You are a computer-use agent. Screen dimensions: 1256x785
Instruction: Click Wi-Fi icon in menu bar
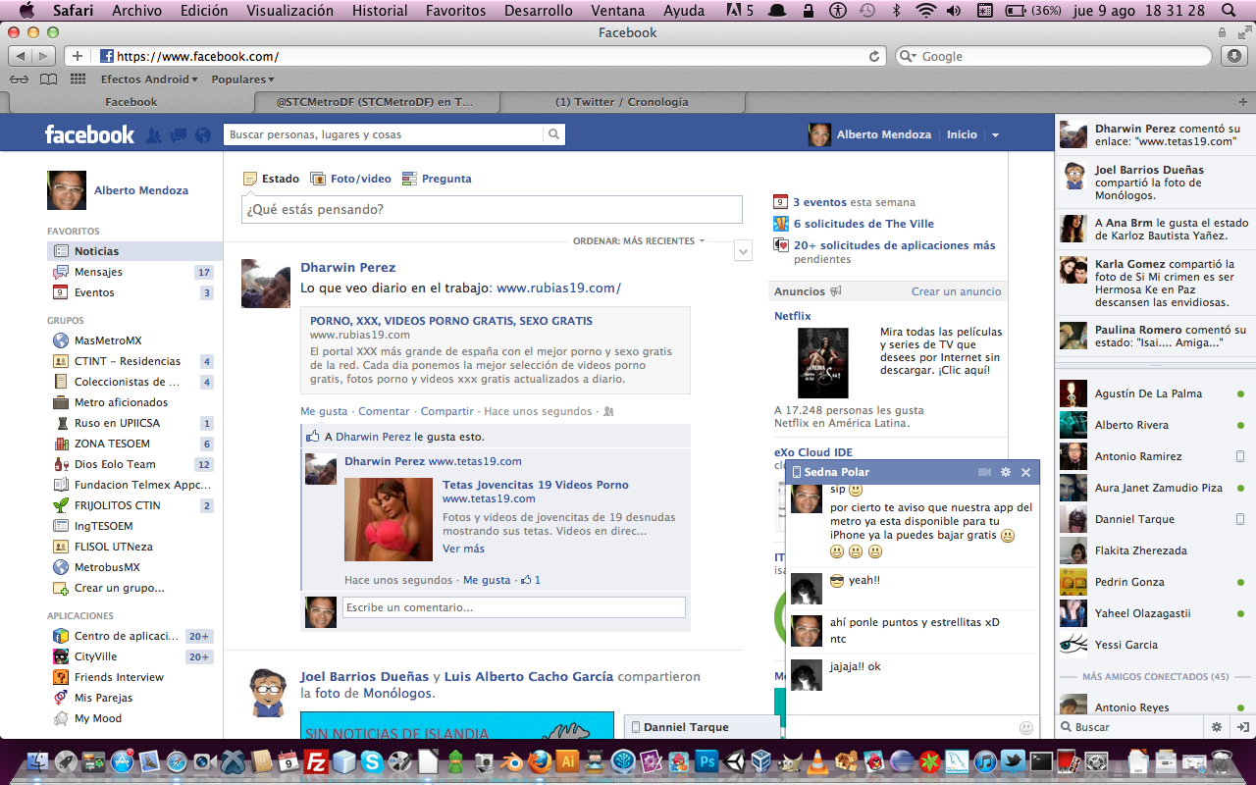tap(926, 11)
